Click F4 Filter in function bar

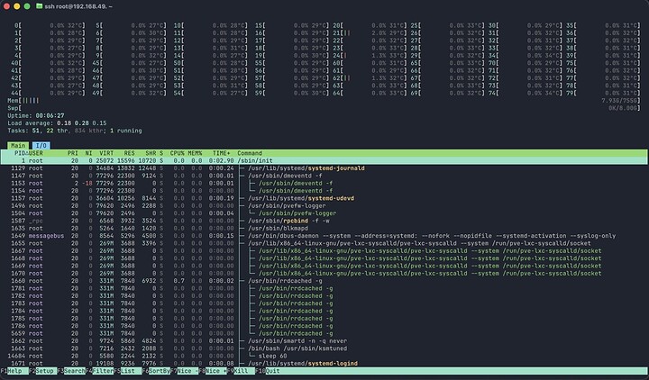coord(99,371)
